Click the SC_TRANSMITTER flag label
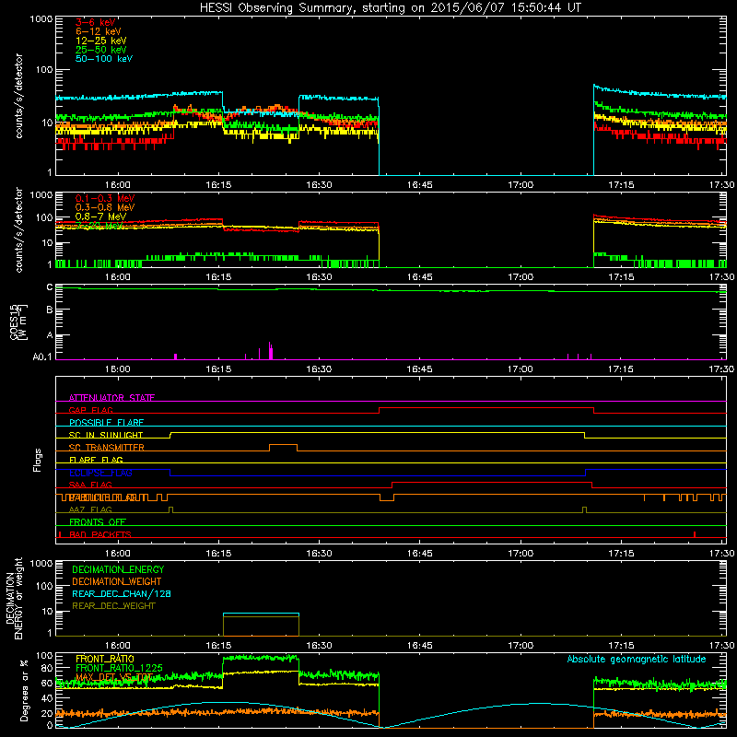737x737 pixels. pos(106,448)
